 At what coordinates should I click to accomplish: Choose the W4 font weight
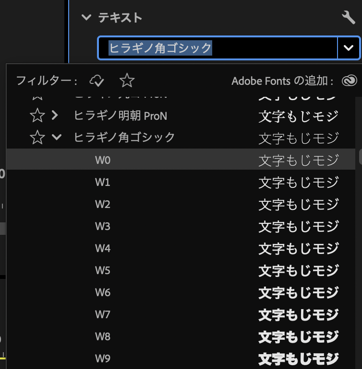click(181, 248)
